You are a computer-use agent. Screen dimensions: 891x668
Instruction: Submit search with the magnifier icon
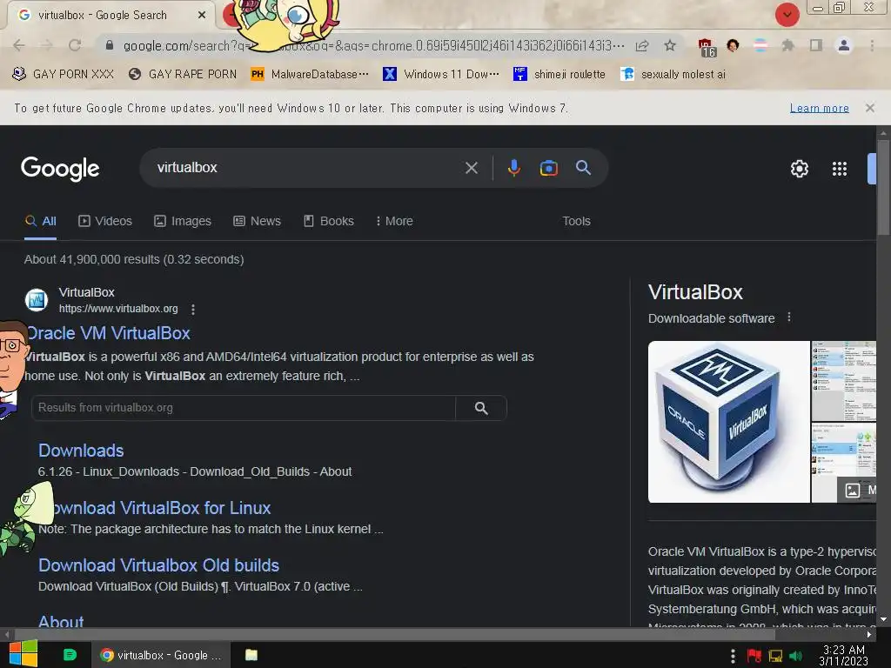coord(583,168)
